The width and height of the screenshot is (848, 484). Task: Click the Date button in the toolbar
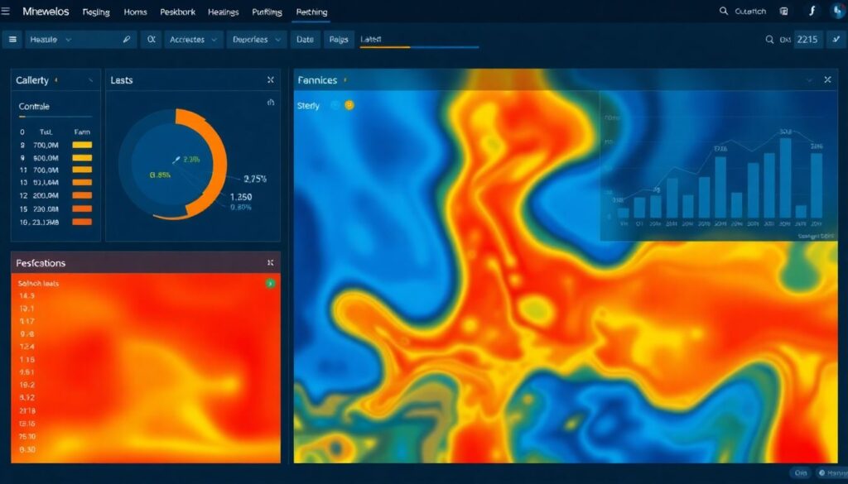point(305,39)
